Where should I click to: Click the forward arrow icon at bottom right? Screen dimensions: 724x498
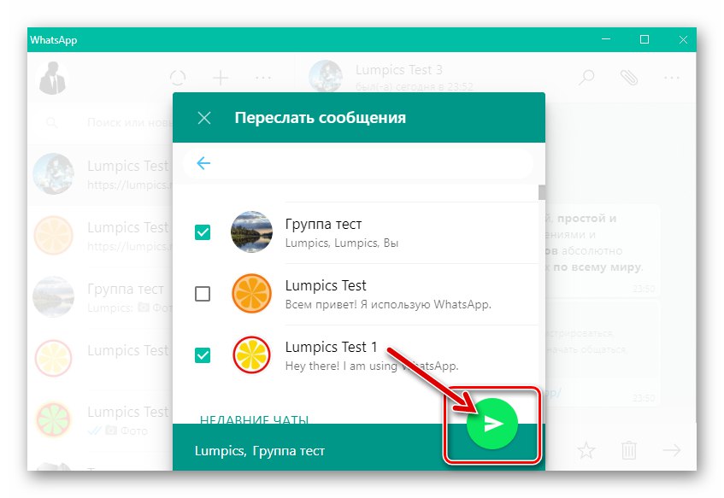coord(671,449)
